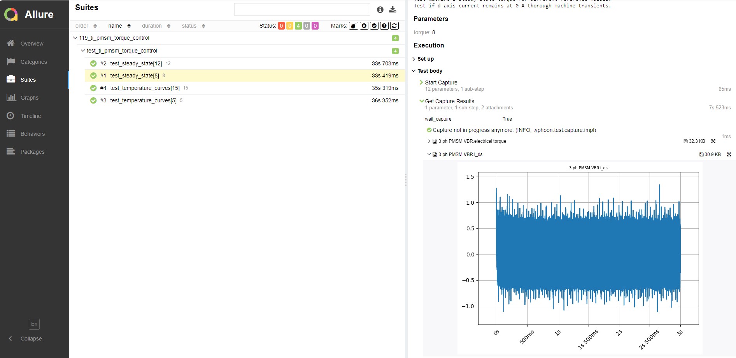Screen dimensions: 736x358
Task: Expand the Start Capture step
Action: click(441, 82)
